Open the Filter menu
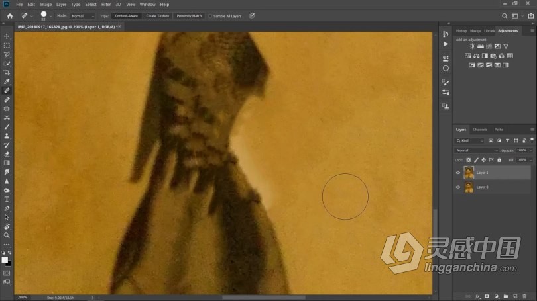The width and height of the screenshot is (537, 301). (106, 5)
